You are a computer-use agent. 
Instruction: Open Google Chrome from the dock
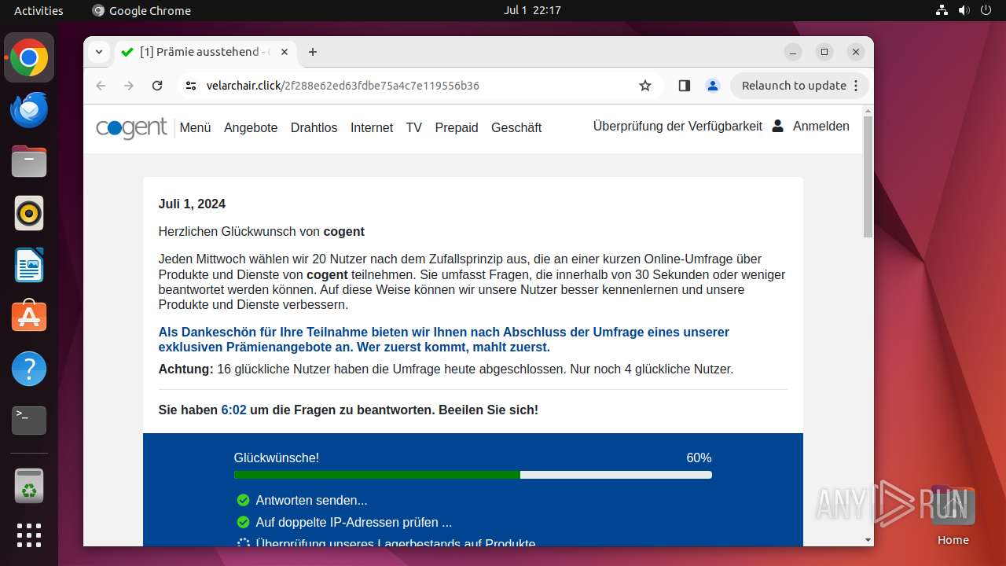[x=29, y=58]
